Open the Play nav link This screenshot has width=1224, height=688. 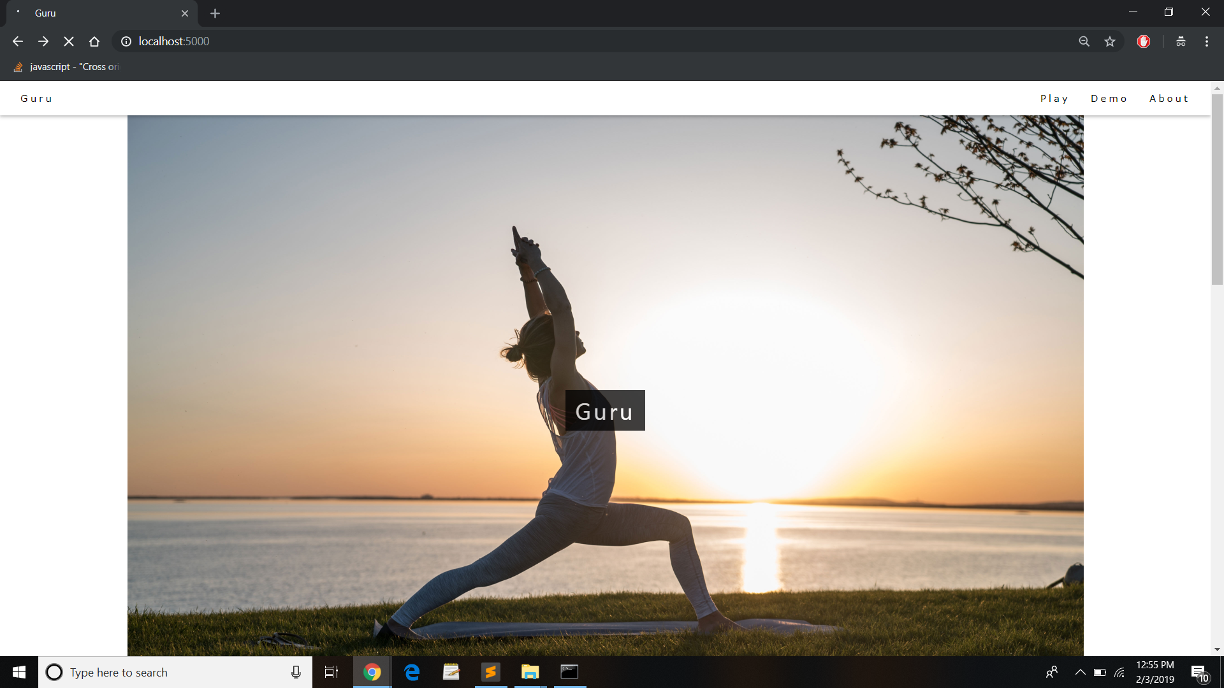pyautogui.click(x=1054, y=99)
